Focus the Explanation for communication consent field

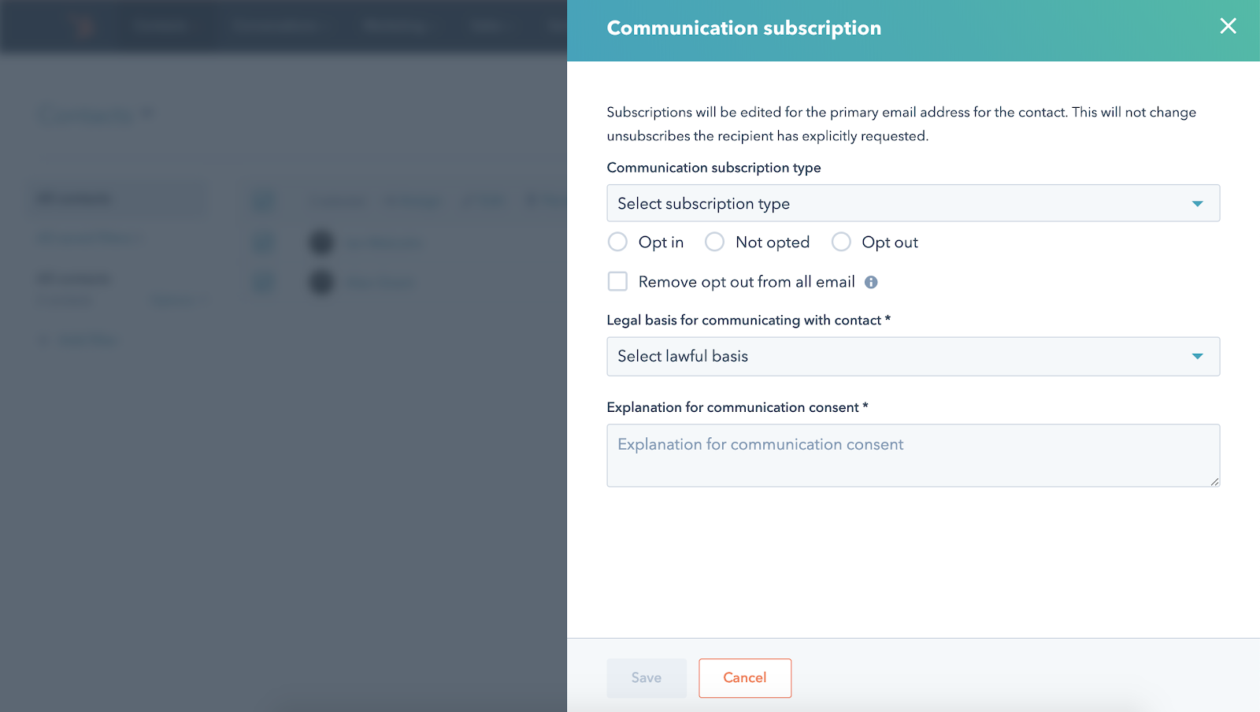(913, 455)
